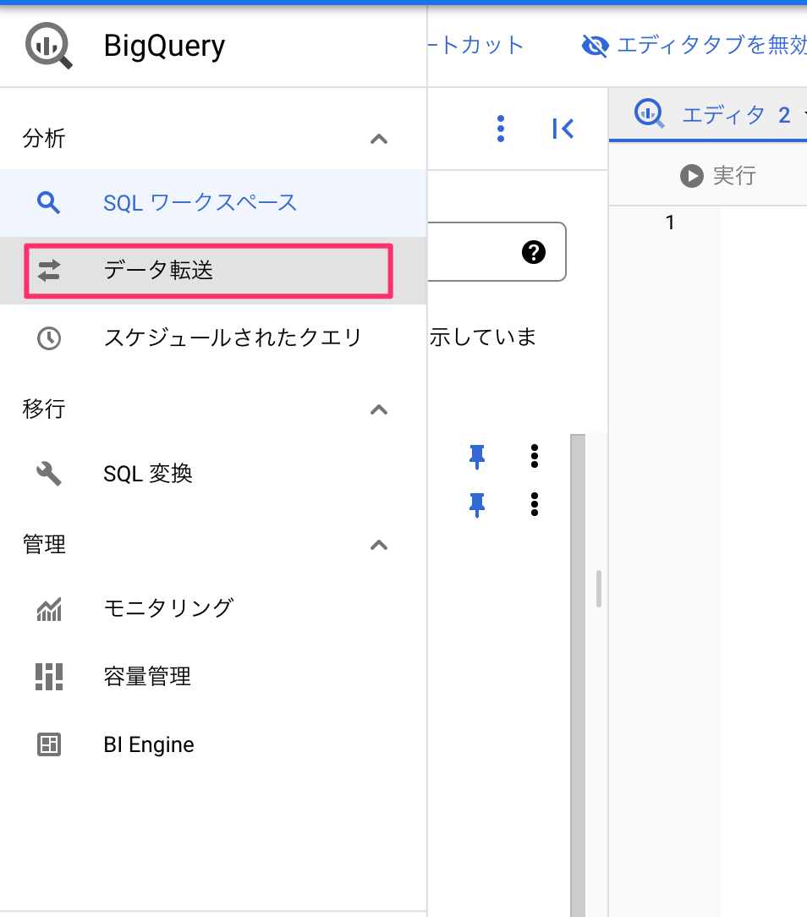
Task: Collapse the explorer panel arrow icon
Action: click(x=563, y=129)
